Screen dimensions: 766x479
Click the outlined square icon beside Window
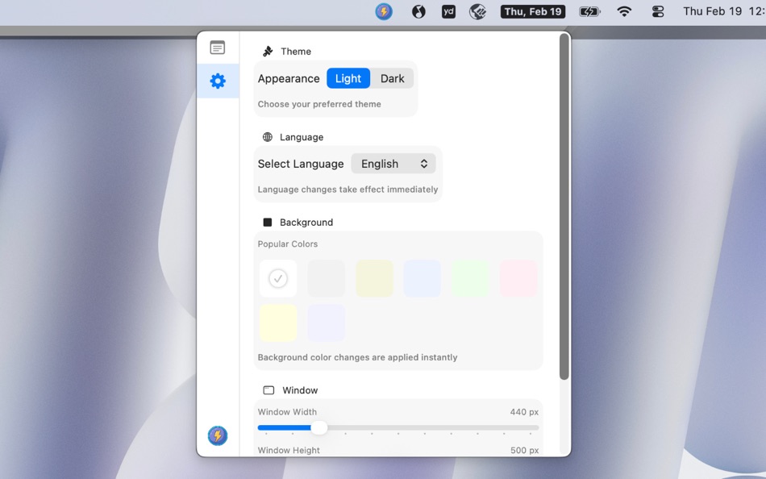point(269,389)
